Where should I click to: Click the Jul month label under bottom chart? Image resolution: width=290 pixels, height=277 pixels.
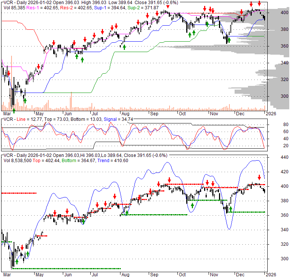[x=94, y=275]
